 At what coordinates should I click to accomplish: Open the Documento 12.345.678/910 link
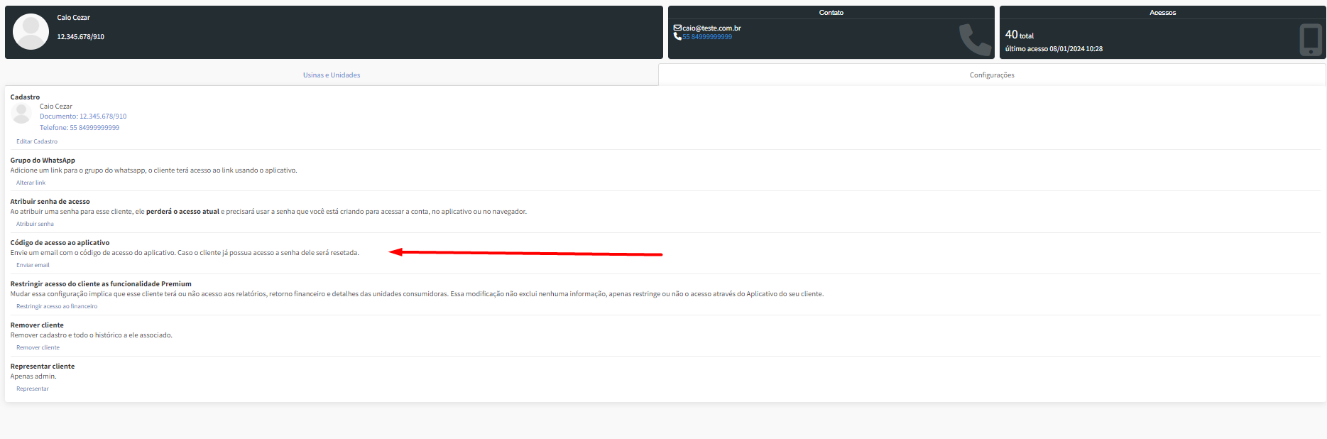tap(83, 116)
